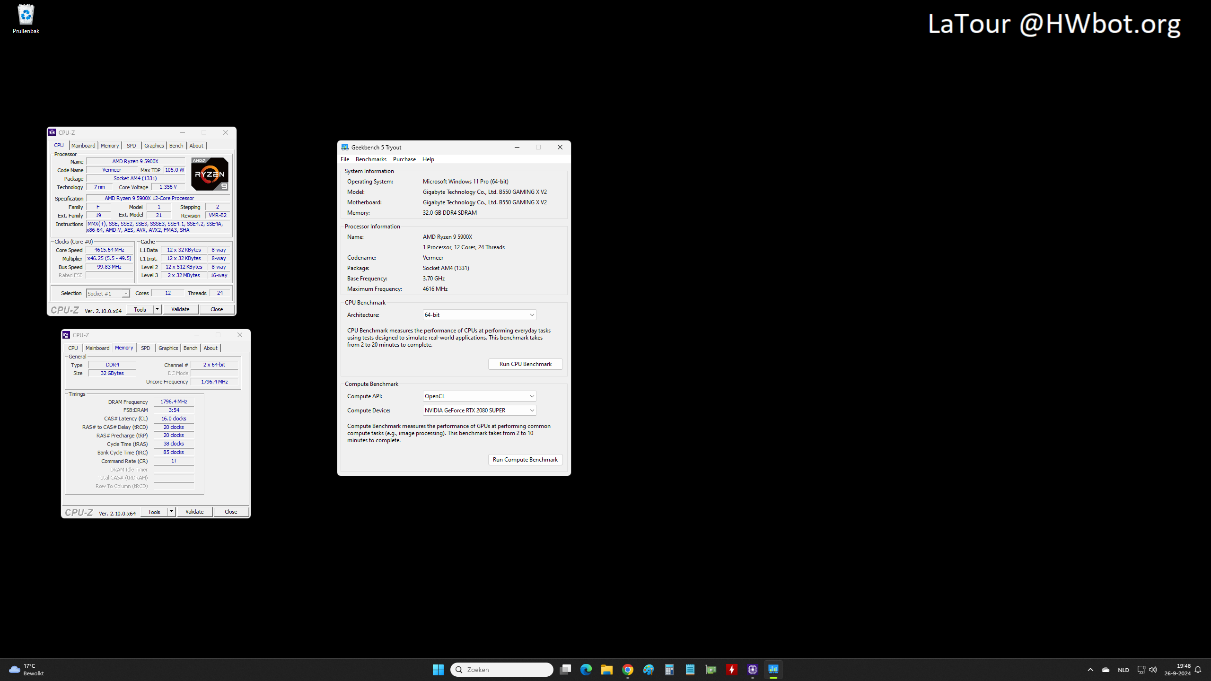Minimize the Geekbench 5 Tryout window
Viewport: 1211px width, 681px height.
click(x=517, y=147)
